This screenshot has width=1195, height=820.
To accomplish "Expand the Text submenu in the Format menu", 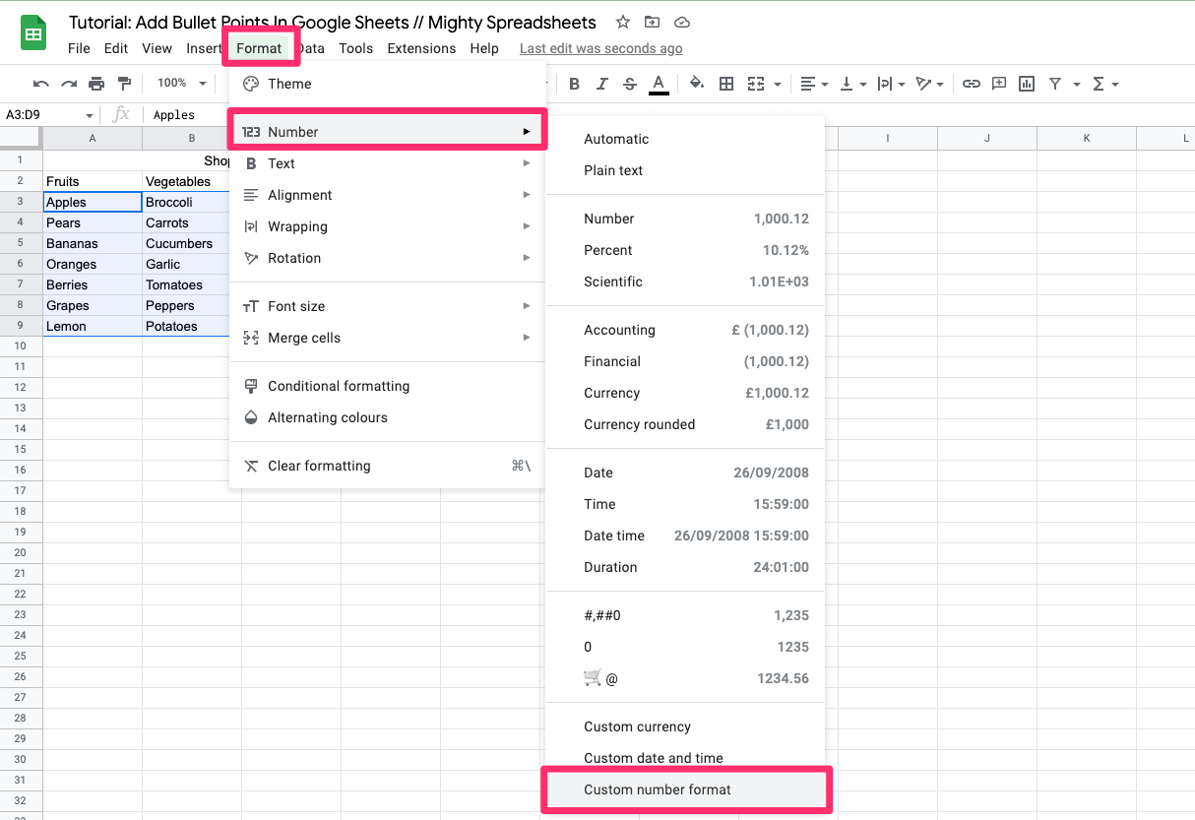I will pyautogui.click(x=387, y=163).
